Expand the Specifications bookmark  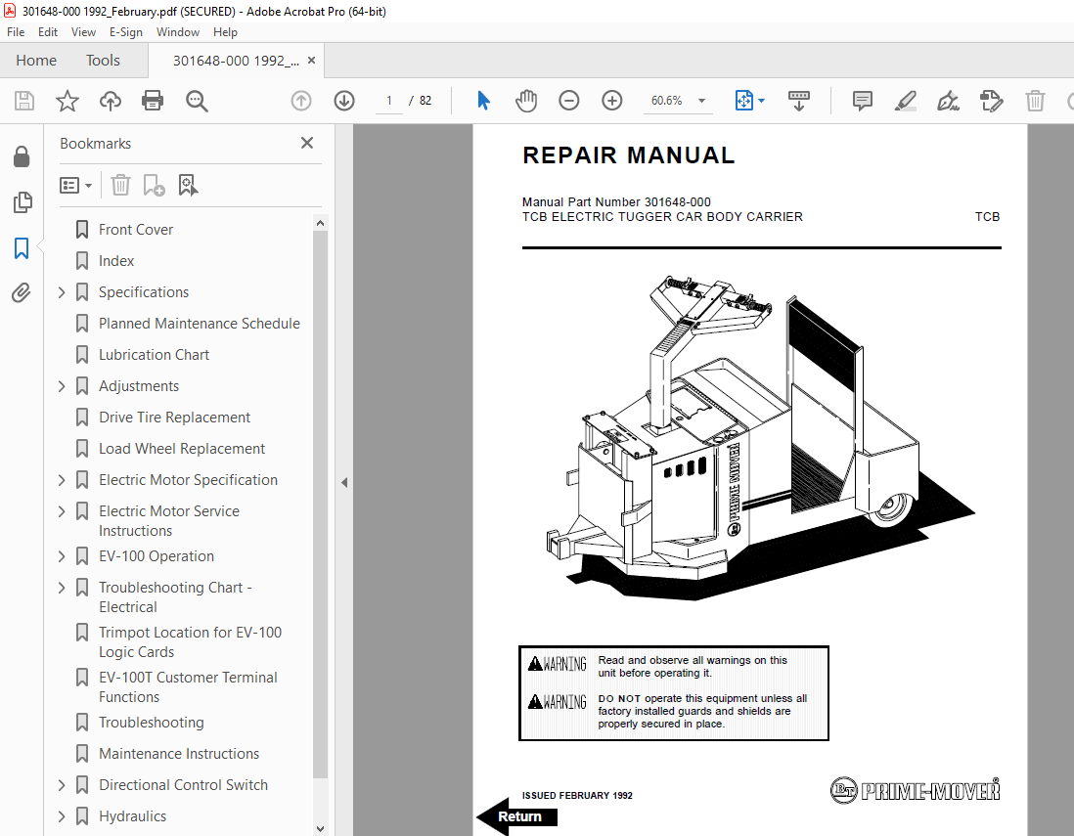click(62, 292)
